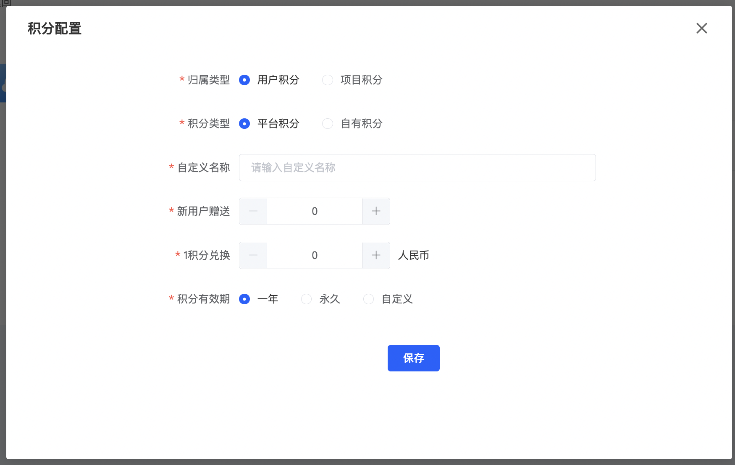This screenshot has height=465, width=735.
Task: Select the 平台积分 radio option
Action: pos(244,123)
